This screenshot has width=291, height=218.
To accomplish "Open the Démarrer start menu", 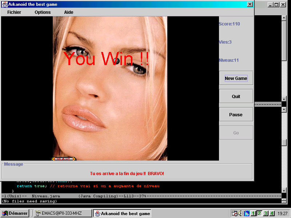I will (x=15, y=213).
